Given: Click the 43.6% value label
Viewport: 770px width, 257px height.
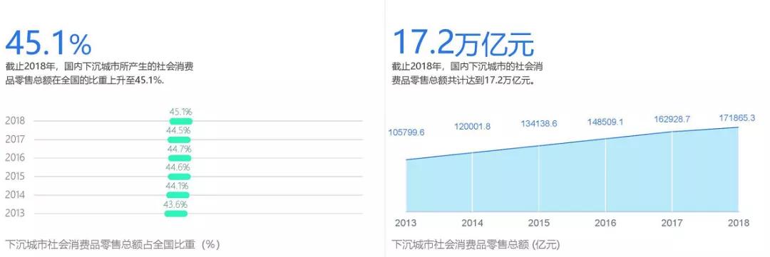Looking at the screenshot, I should (175, 204).
